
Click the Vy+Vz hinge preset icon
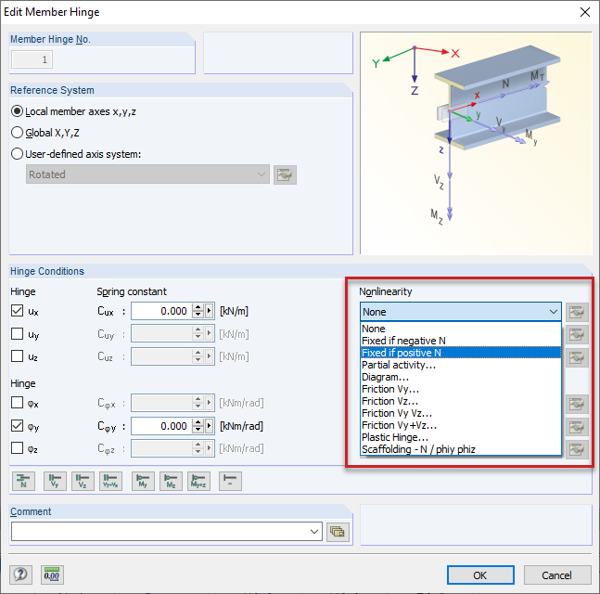[x=110, y=481]
